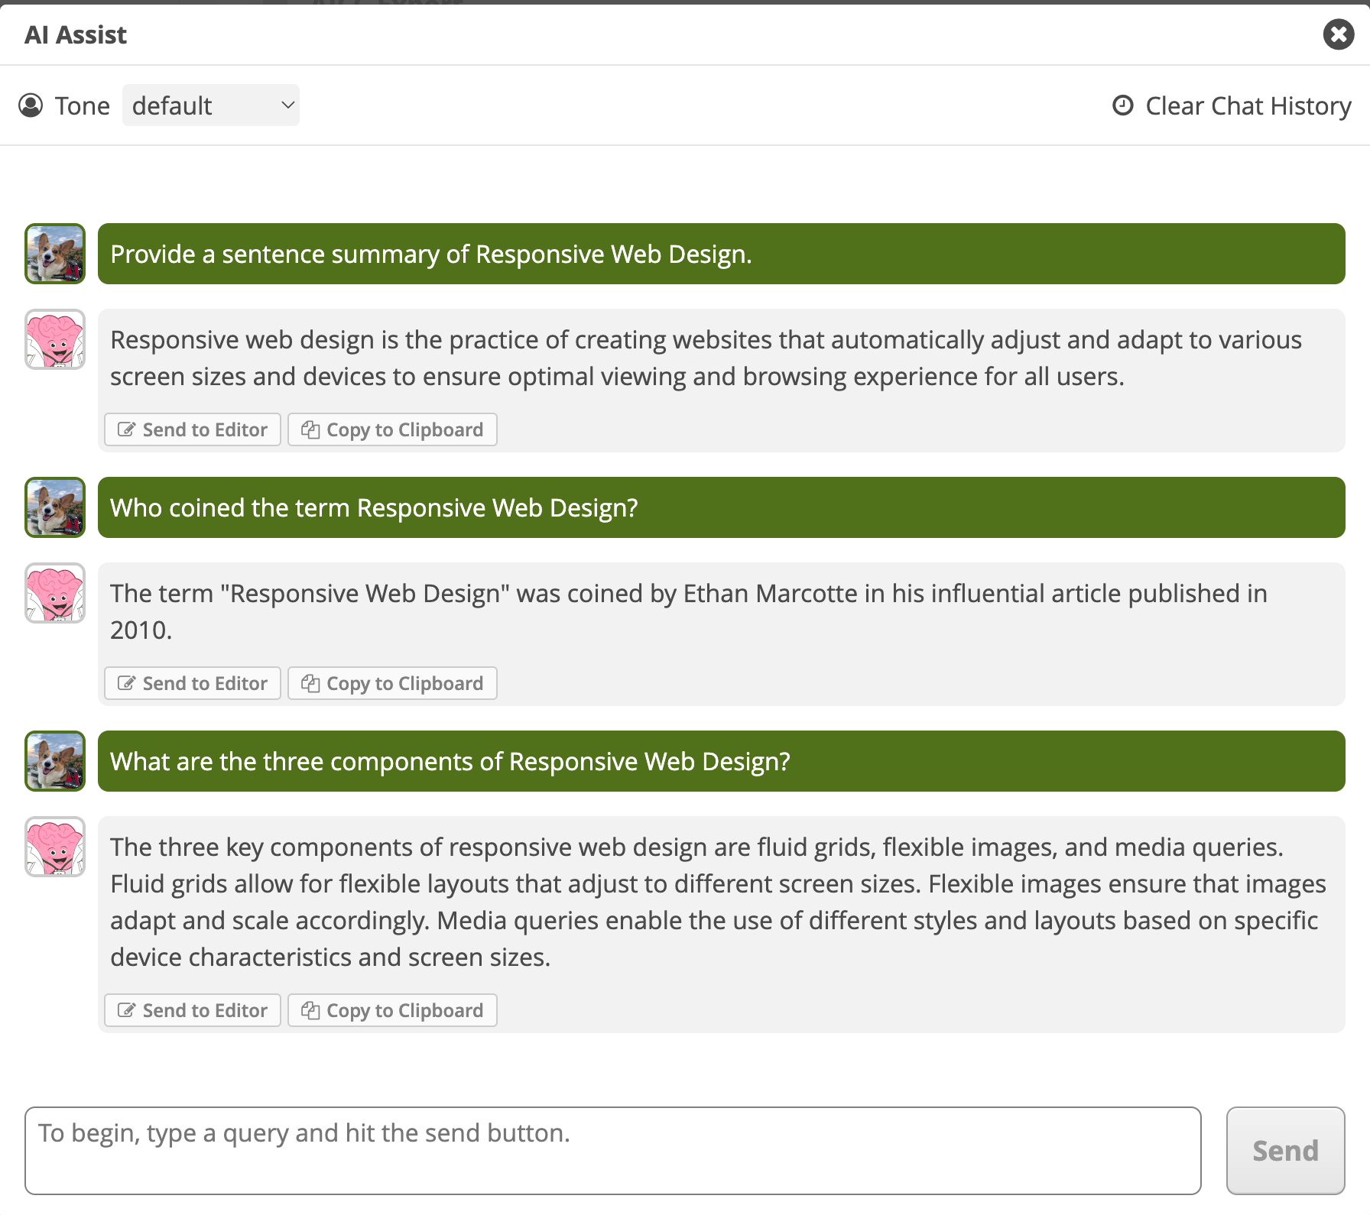Click the Tone user profile icon

[31, 105]
